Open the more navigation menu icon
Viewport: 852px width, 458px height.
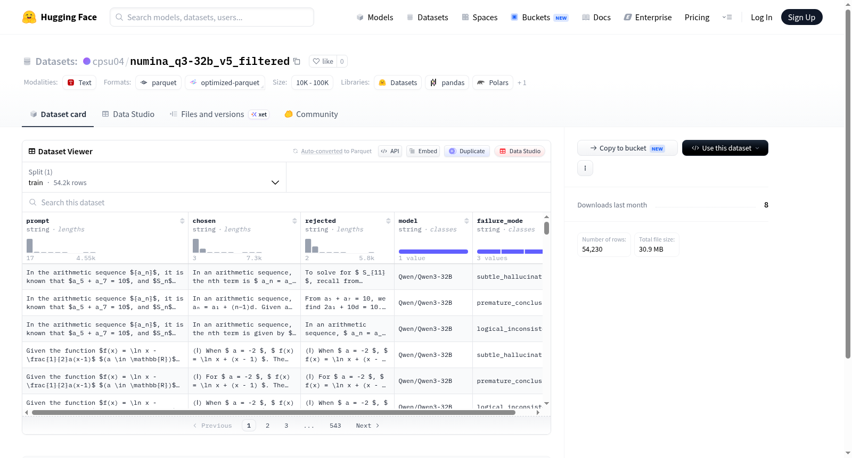727,18
